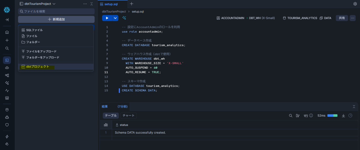The image size is (360, 150).
Task: Open Monitoring activity pulse icon in sidebar
Action: pos(7,90)
